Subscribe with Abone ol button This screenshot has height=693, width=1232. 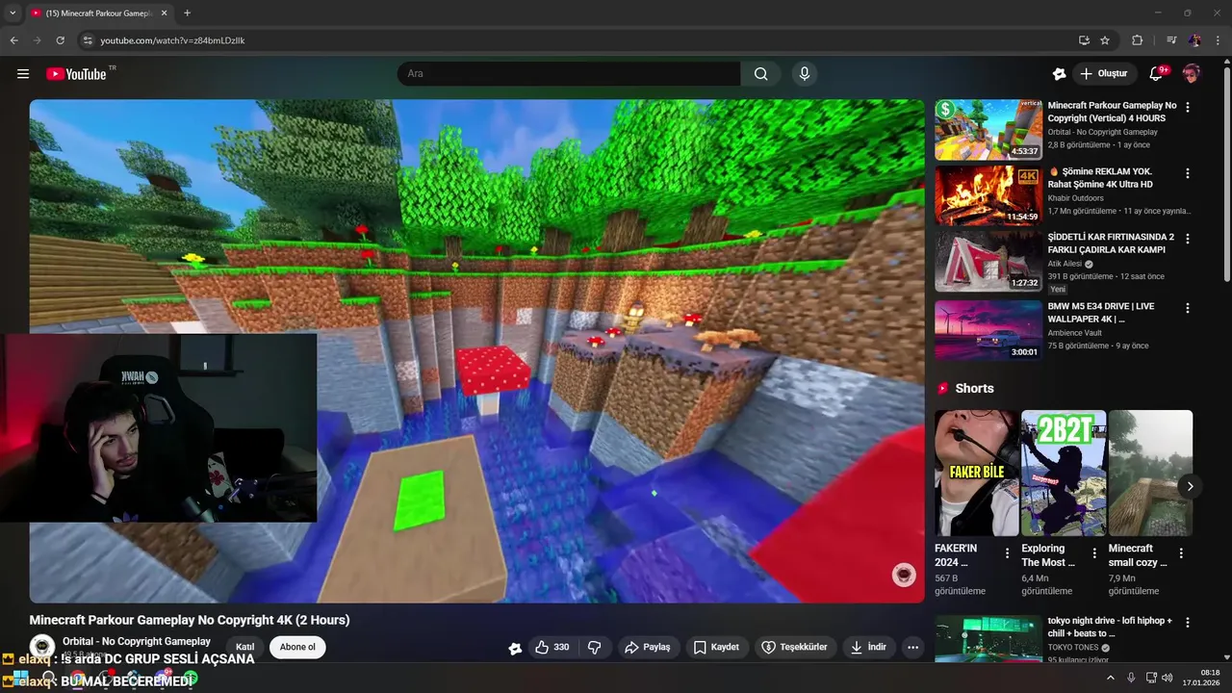click(297, 648)
